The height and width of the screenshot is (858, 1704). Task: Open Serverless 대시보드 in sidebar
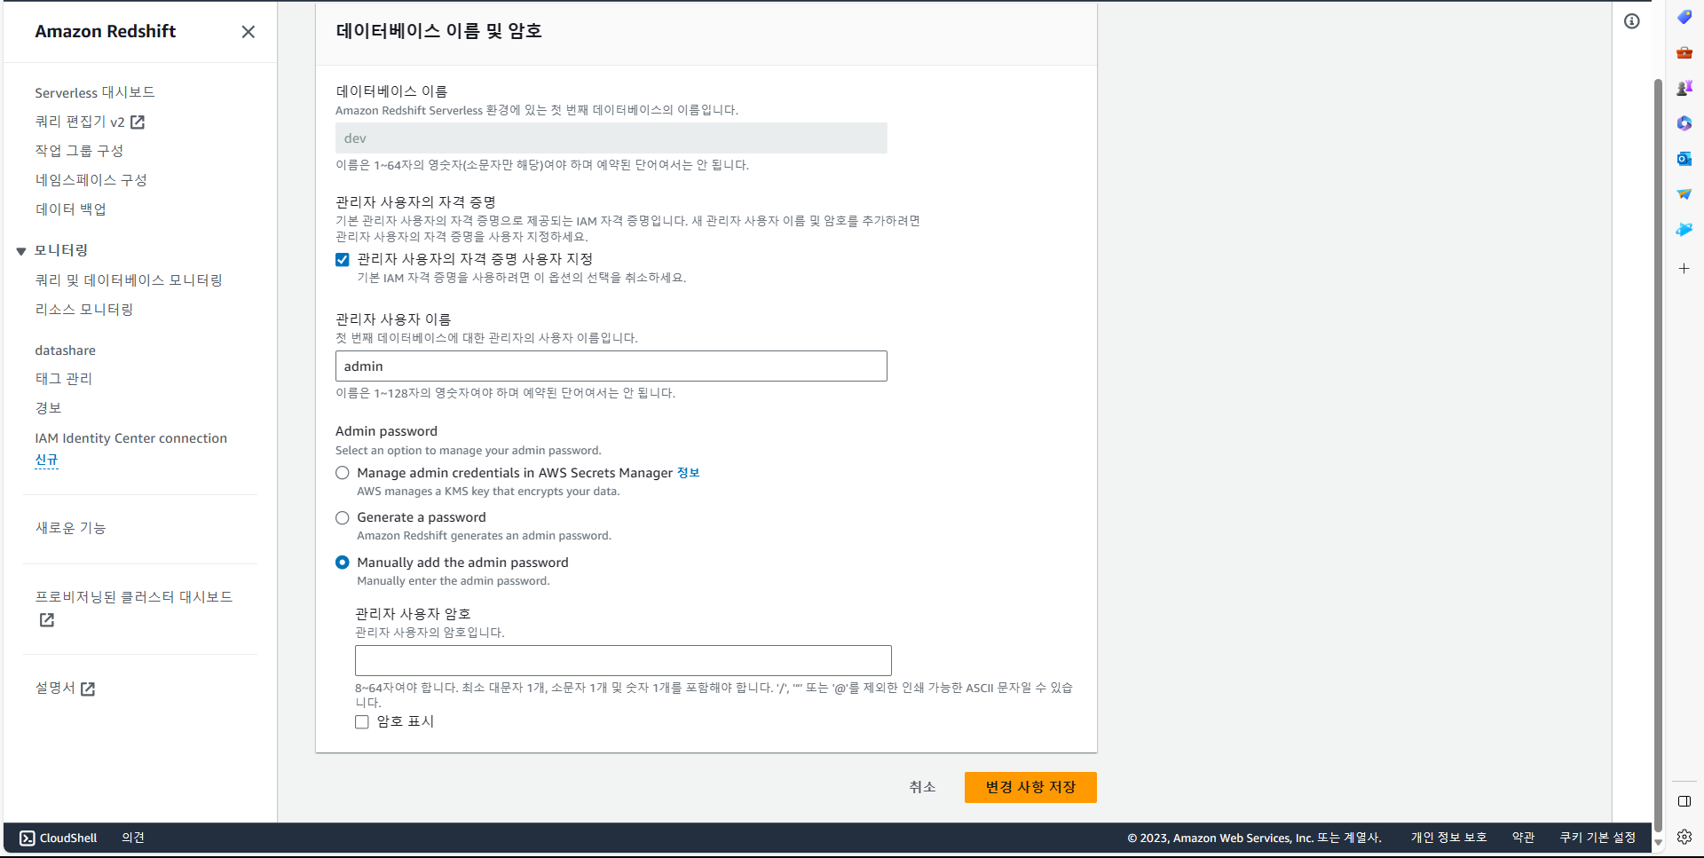95,92
